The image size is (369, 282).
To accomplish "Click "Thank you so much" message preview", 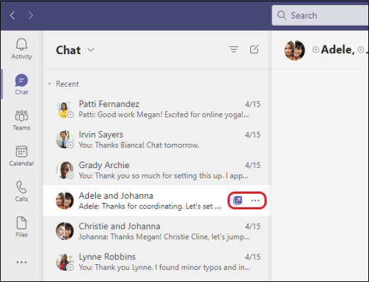I will click(164, 176).
